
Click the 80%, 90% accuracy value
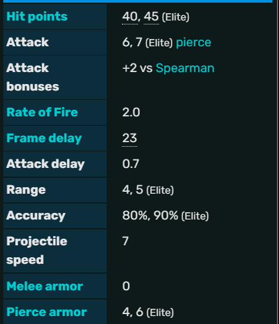[x=150, y=216]
